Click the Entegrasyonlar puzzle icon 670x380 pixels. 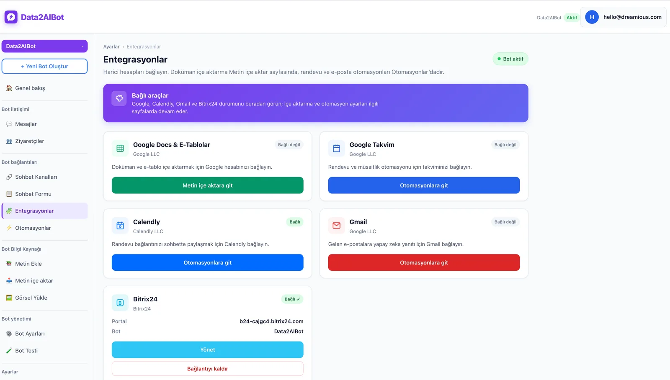9,211
